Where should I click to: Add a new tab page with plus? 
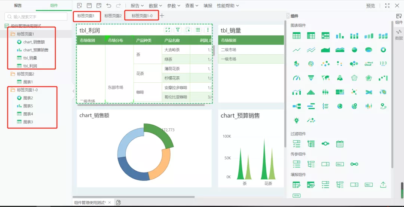click(162, 16)
